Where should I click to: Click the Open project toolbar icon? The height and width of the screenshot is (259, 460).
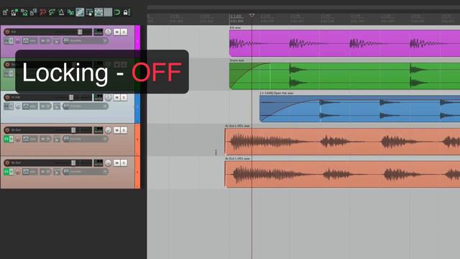pyautogui.click(x=14, y=12)
